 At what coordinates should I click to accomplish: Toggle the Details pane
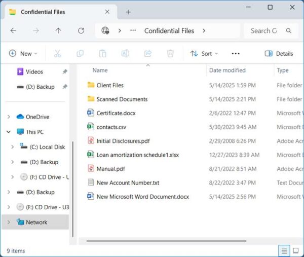click(x=279, y=54)
